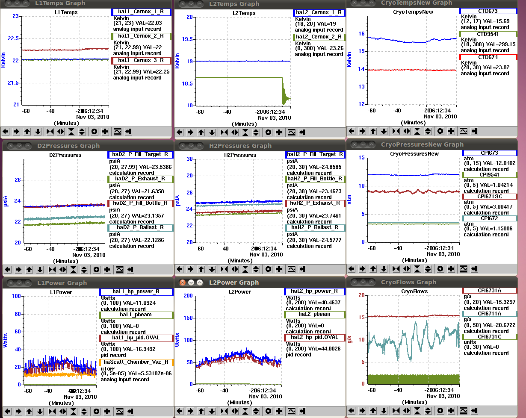This screenshot has height=418, width=526.
Task: Select the CFI6731C legend entry
Action: 490,337
